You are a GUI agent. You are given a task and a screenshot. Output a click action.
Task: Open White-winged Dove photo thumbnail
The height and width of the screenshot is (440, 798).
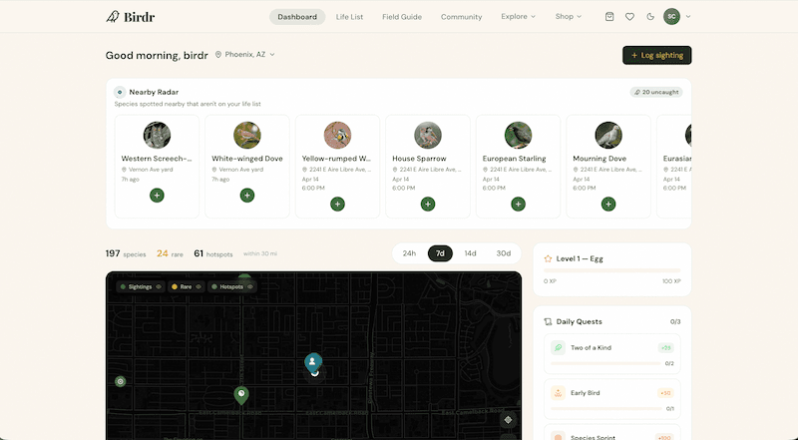point(247,135)
